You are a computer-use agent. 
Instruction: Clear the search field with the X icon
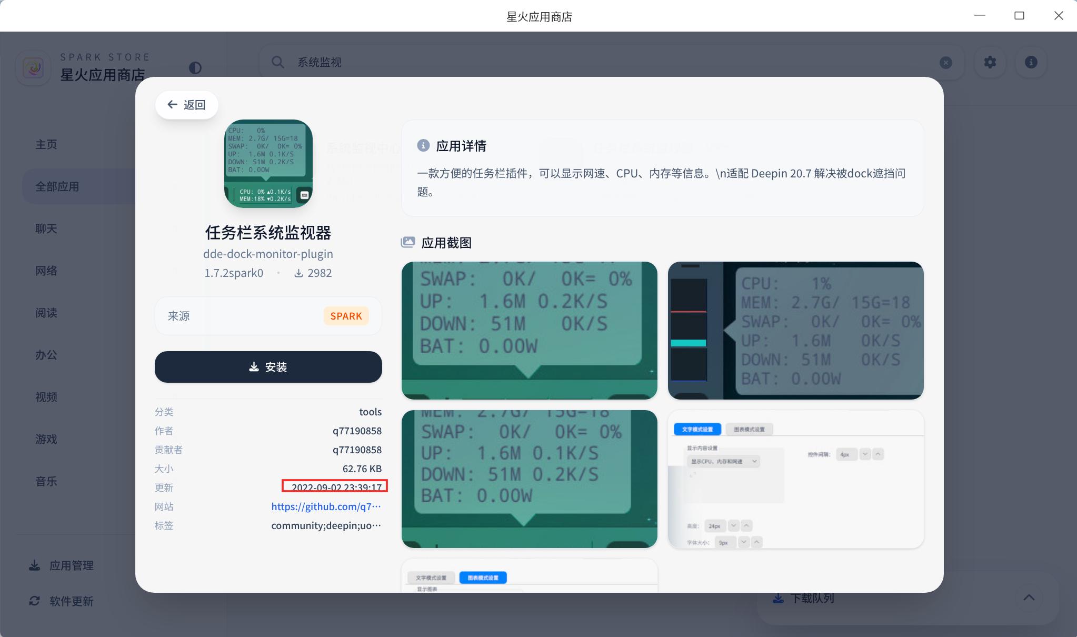[946, 63]
